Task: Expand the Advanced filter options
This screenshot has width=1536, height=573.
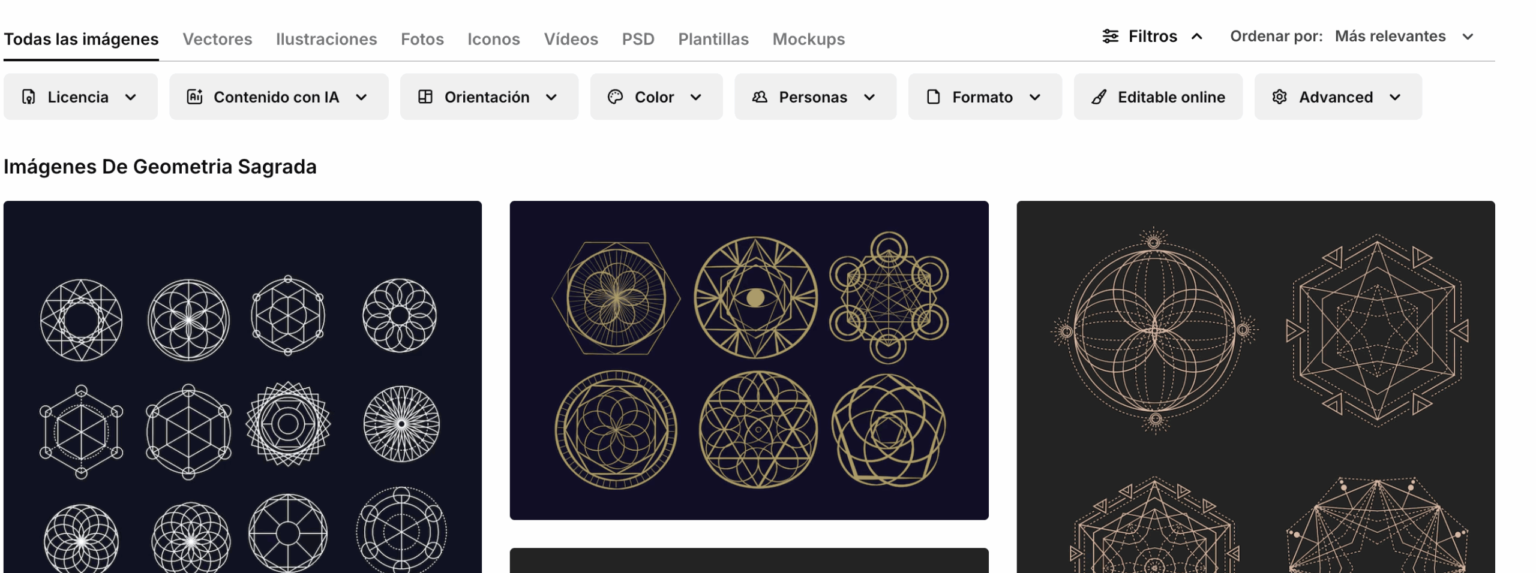Action: pos(1338,97)
